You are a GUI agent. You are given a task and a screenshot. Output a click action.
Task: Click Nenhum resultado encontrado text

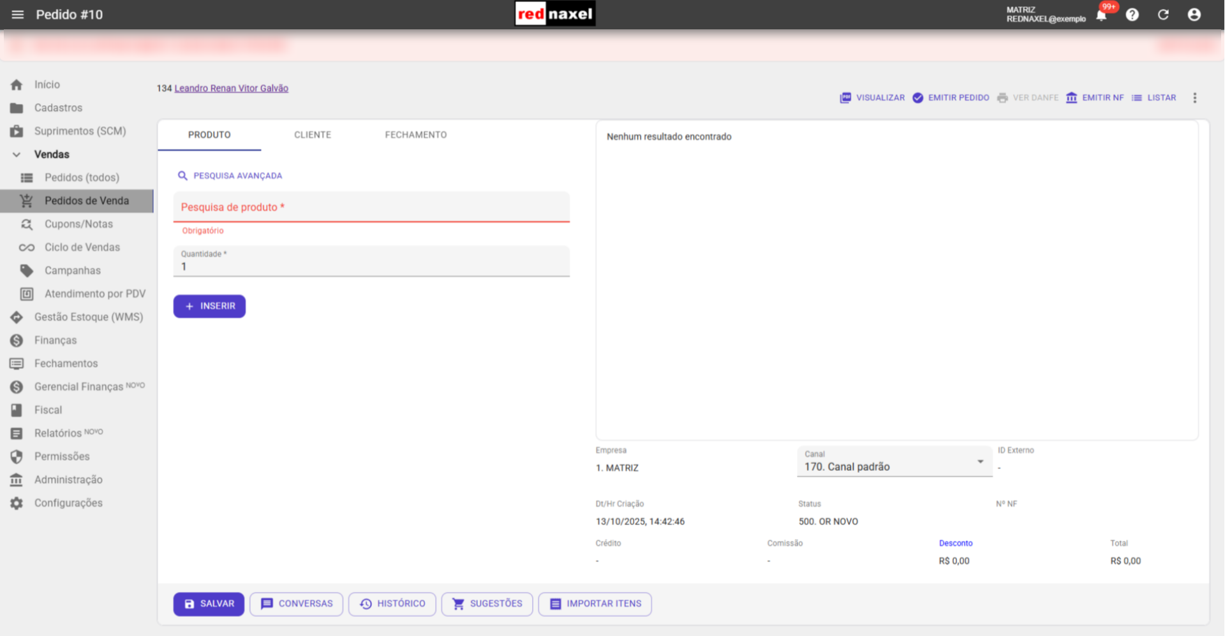point(669,137)
